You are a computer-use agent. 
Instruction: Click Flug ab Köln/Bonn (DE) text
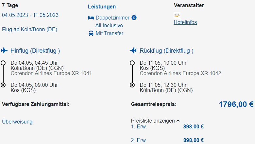pyautogui.click(x=30, y=29)
